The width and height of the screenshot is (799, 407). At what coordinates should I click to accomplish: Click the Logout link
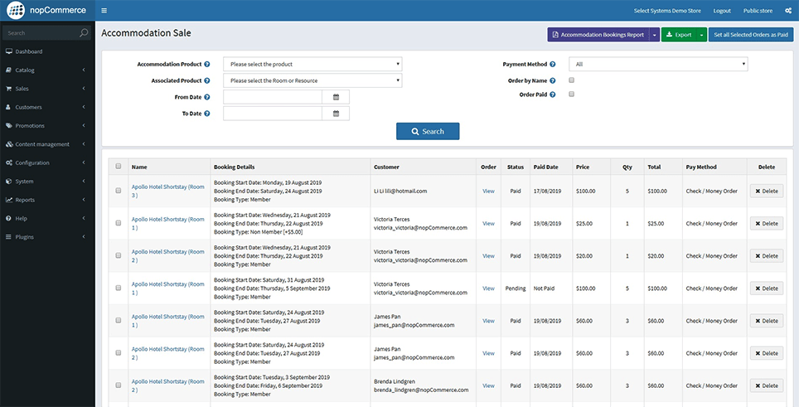(x=722, y=11)
